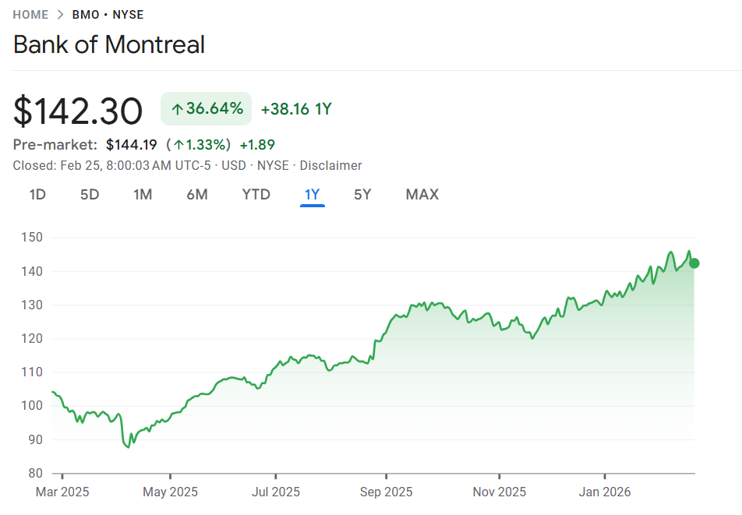Screen dimensions: 742x515
Task: Click the green dot at the chart's end
Action: 694,263
